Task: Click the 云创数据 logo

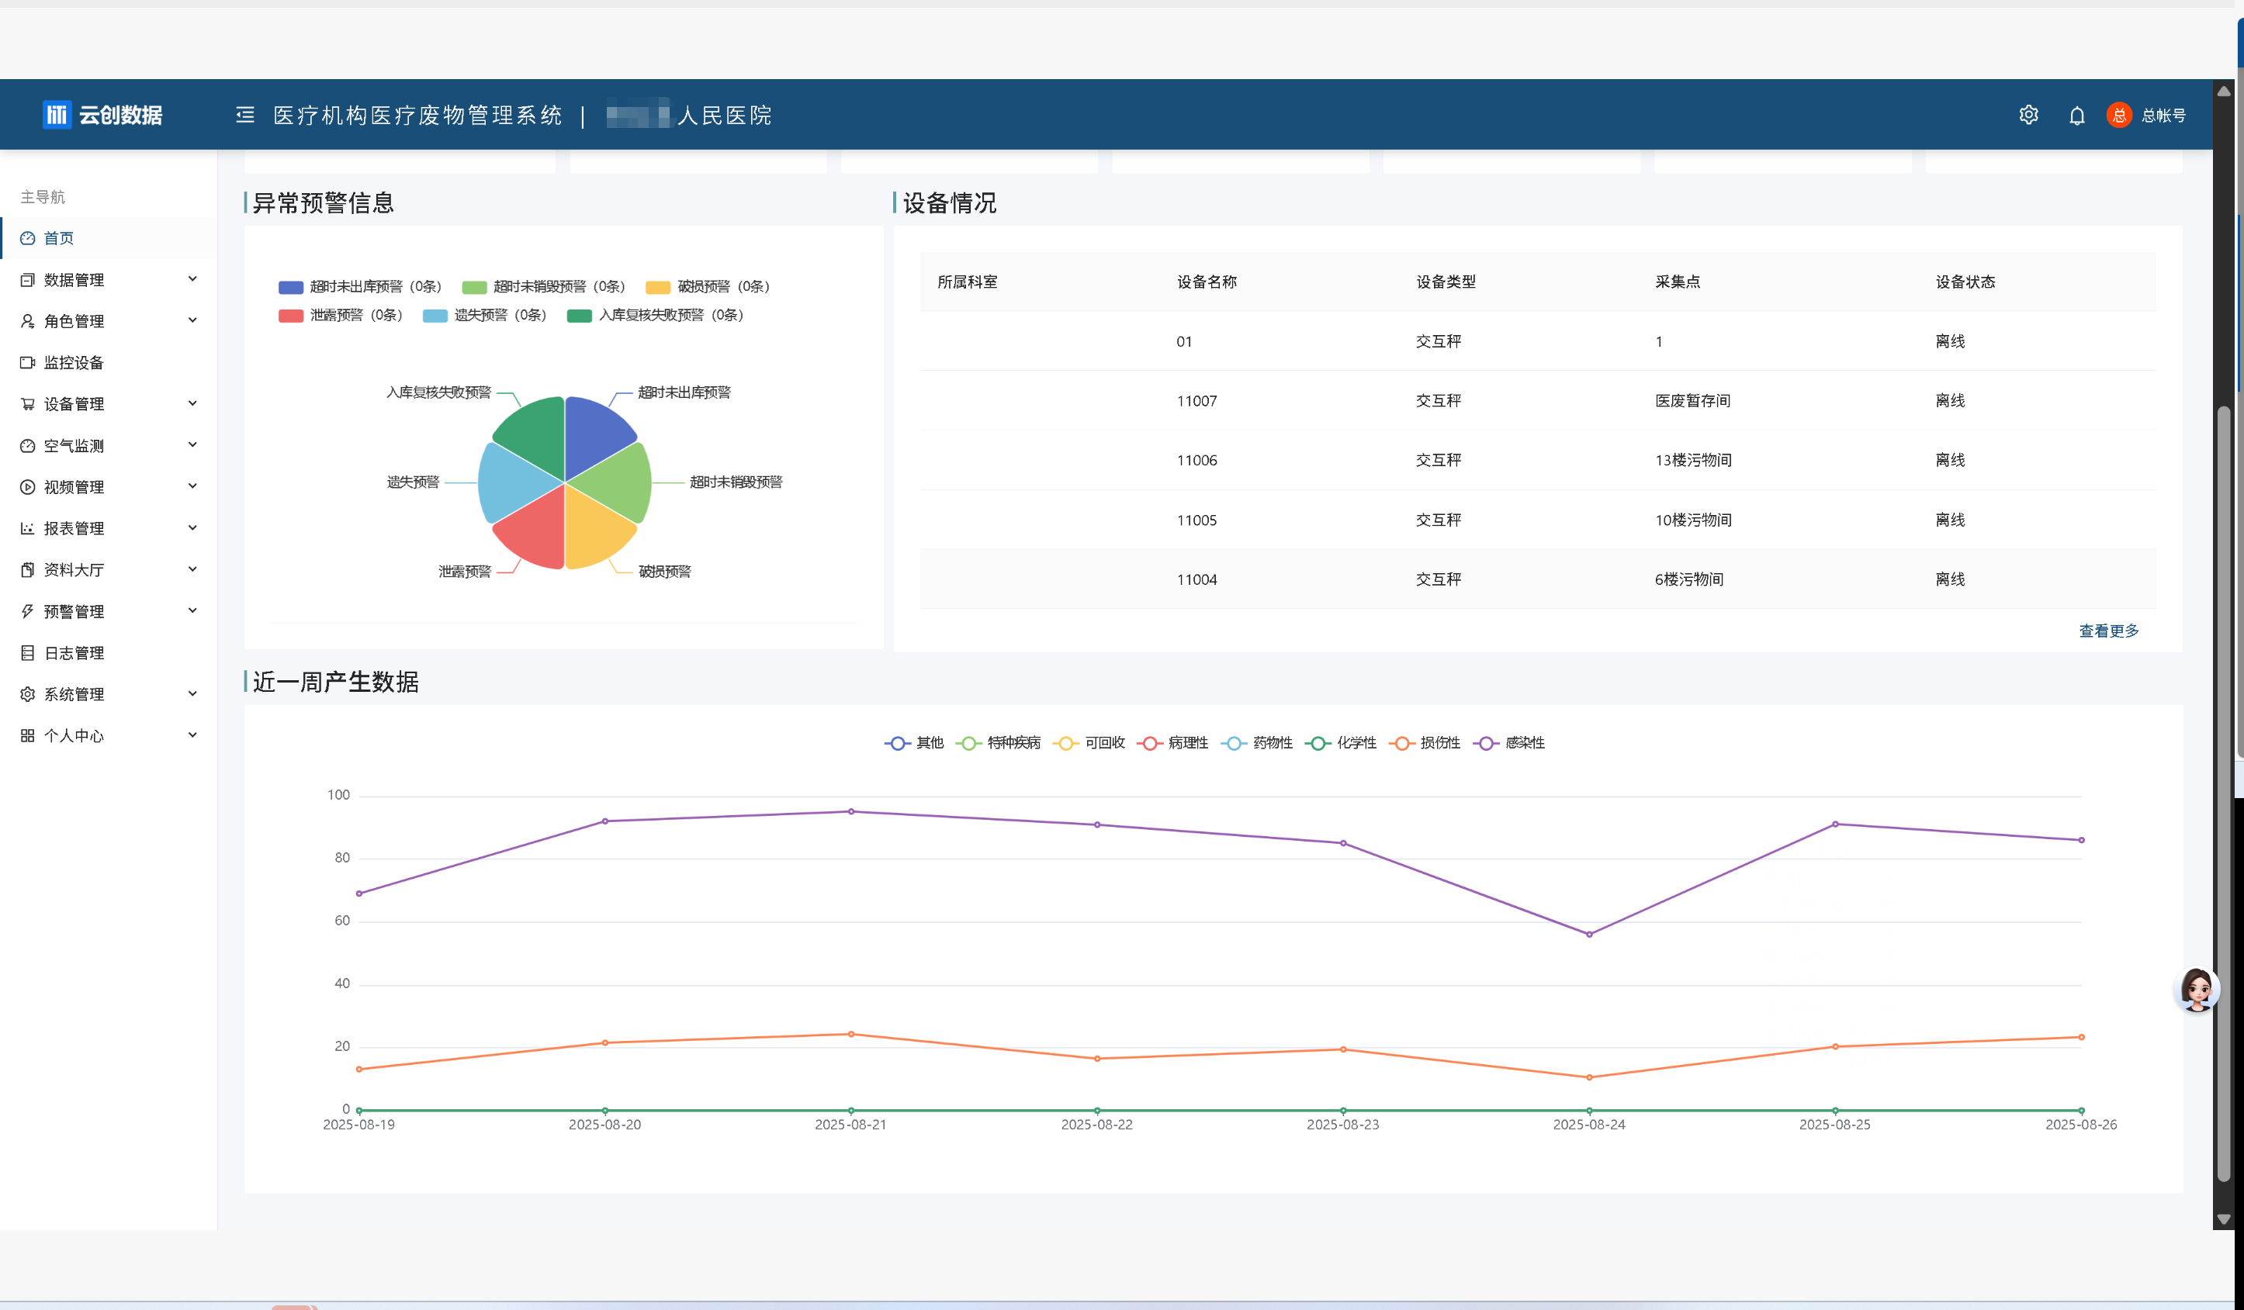Action: click(102, 114)
